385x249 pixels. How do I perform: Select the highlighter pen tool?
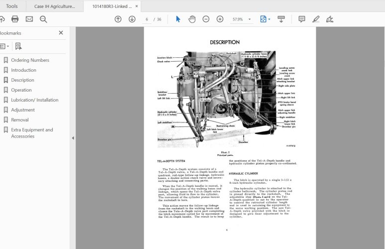[x=316, y=19]
